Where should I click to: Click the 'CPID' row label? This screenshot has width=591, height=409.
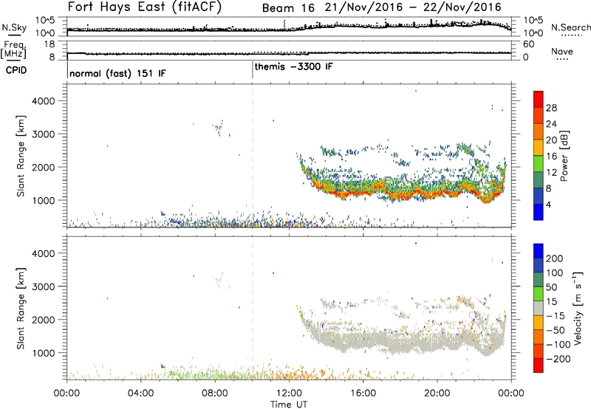point(16,70)
